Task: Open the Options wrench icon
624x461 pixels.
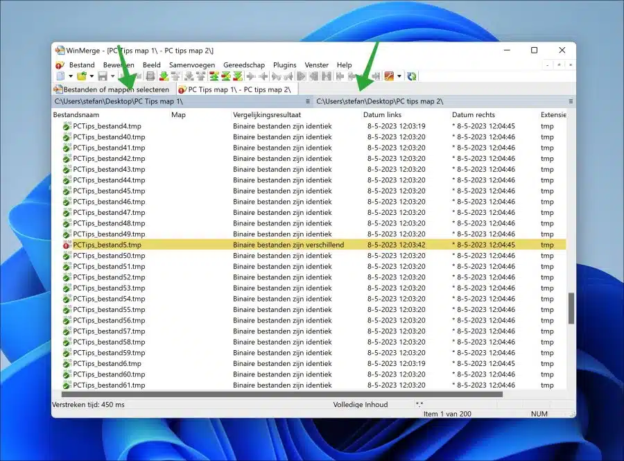Action: coord(389,76)
